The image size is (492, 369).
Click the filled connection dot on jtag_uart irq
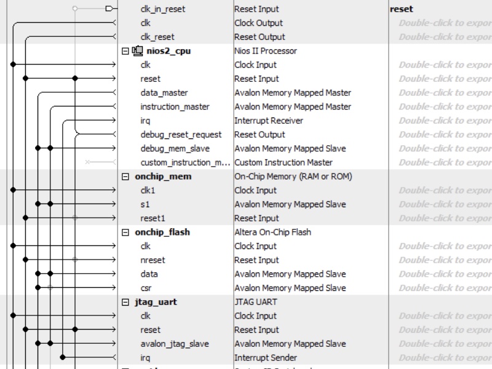63,357
